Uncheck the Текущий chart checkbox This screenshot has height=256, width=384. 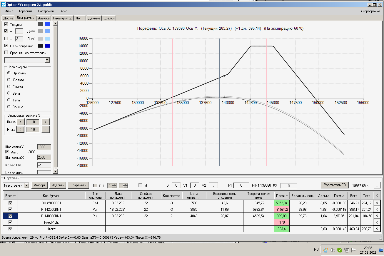[x=6, y=24]
